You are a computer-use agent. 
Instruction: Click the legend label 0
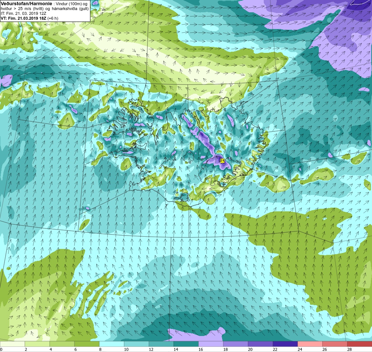click(1, 349)
